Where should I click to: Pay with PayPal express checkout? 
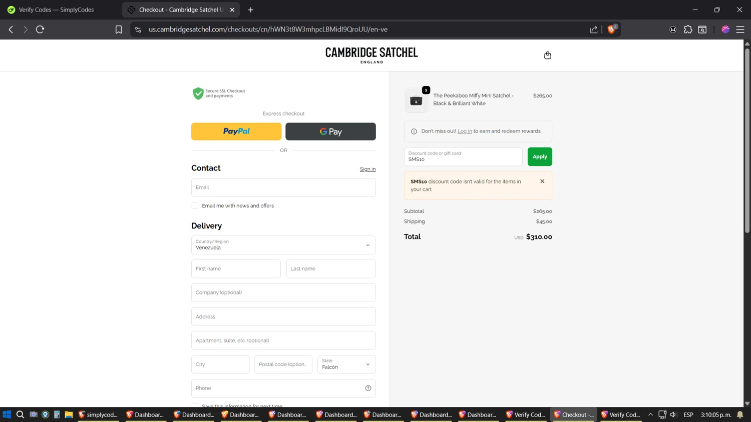pos(236,131)
